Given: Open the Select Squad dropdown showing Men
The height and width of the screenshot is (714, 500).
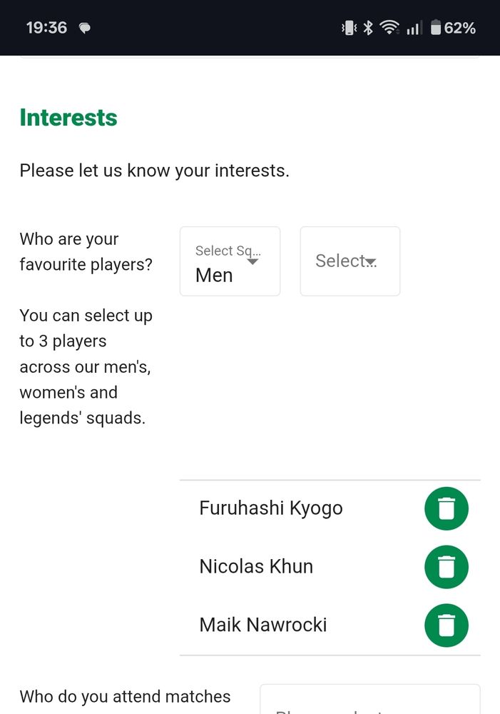Looking at the screenshot, I should pyautogui.click(x=230, y=261).
